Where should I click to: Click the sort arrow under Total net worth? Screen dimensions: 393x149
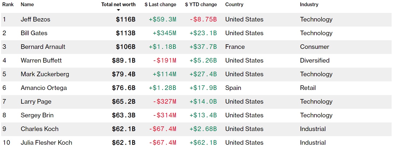pos(118,10)
